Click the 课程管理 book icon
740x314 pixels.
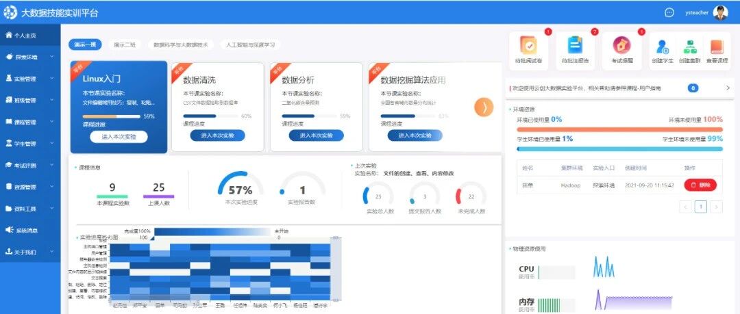8,122
